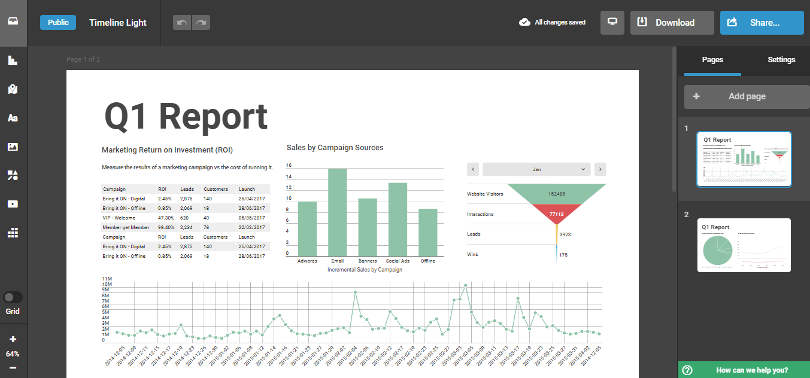Open the text tool (Aa) icon
This screenshot has height=378, width=810.
coord(13,118)
